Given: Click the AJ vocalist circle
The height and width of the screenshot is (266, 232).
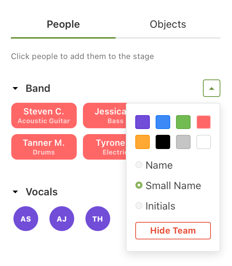Looking at the screenshot, I should pyautogui.click(x=62, y=219).
